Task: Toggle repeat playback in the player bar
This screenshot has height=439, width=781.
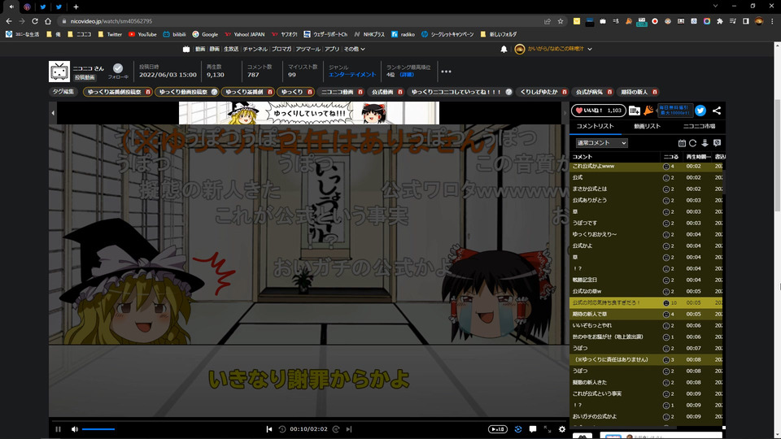Action: point(518,429)
